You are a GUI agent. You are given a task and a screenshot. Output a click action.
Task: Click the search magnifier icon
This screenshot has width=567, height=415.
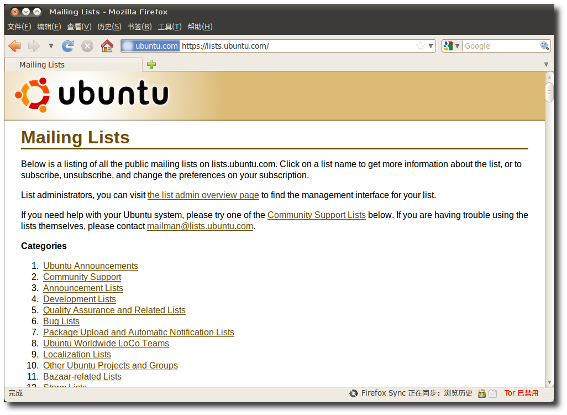pyautogui.click(x=544, y=46)
